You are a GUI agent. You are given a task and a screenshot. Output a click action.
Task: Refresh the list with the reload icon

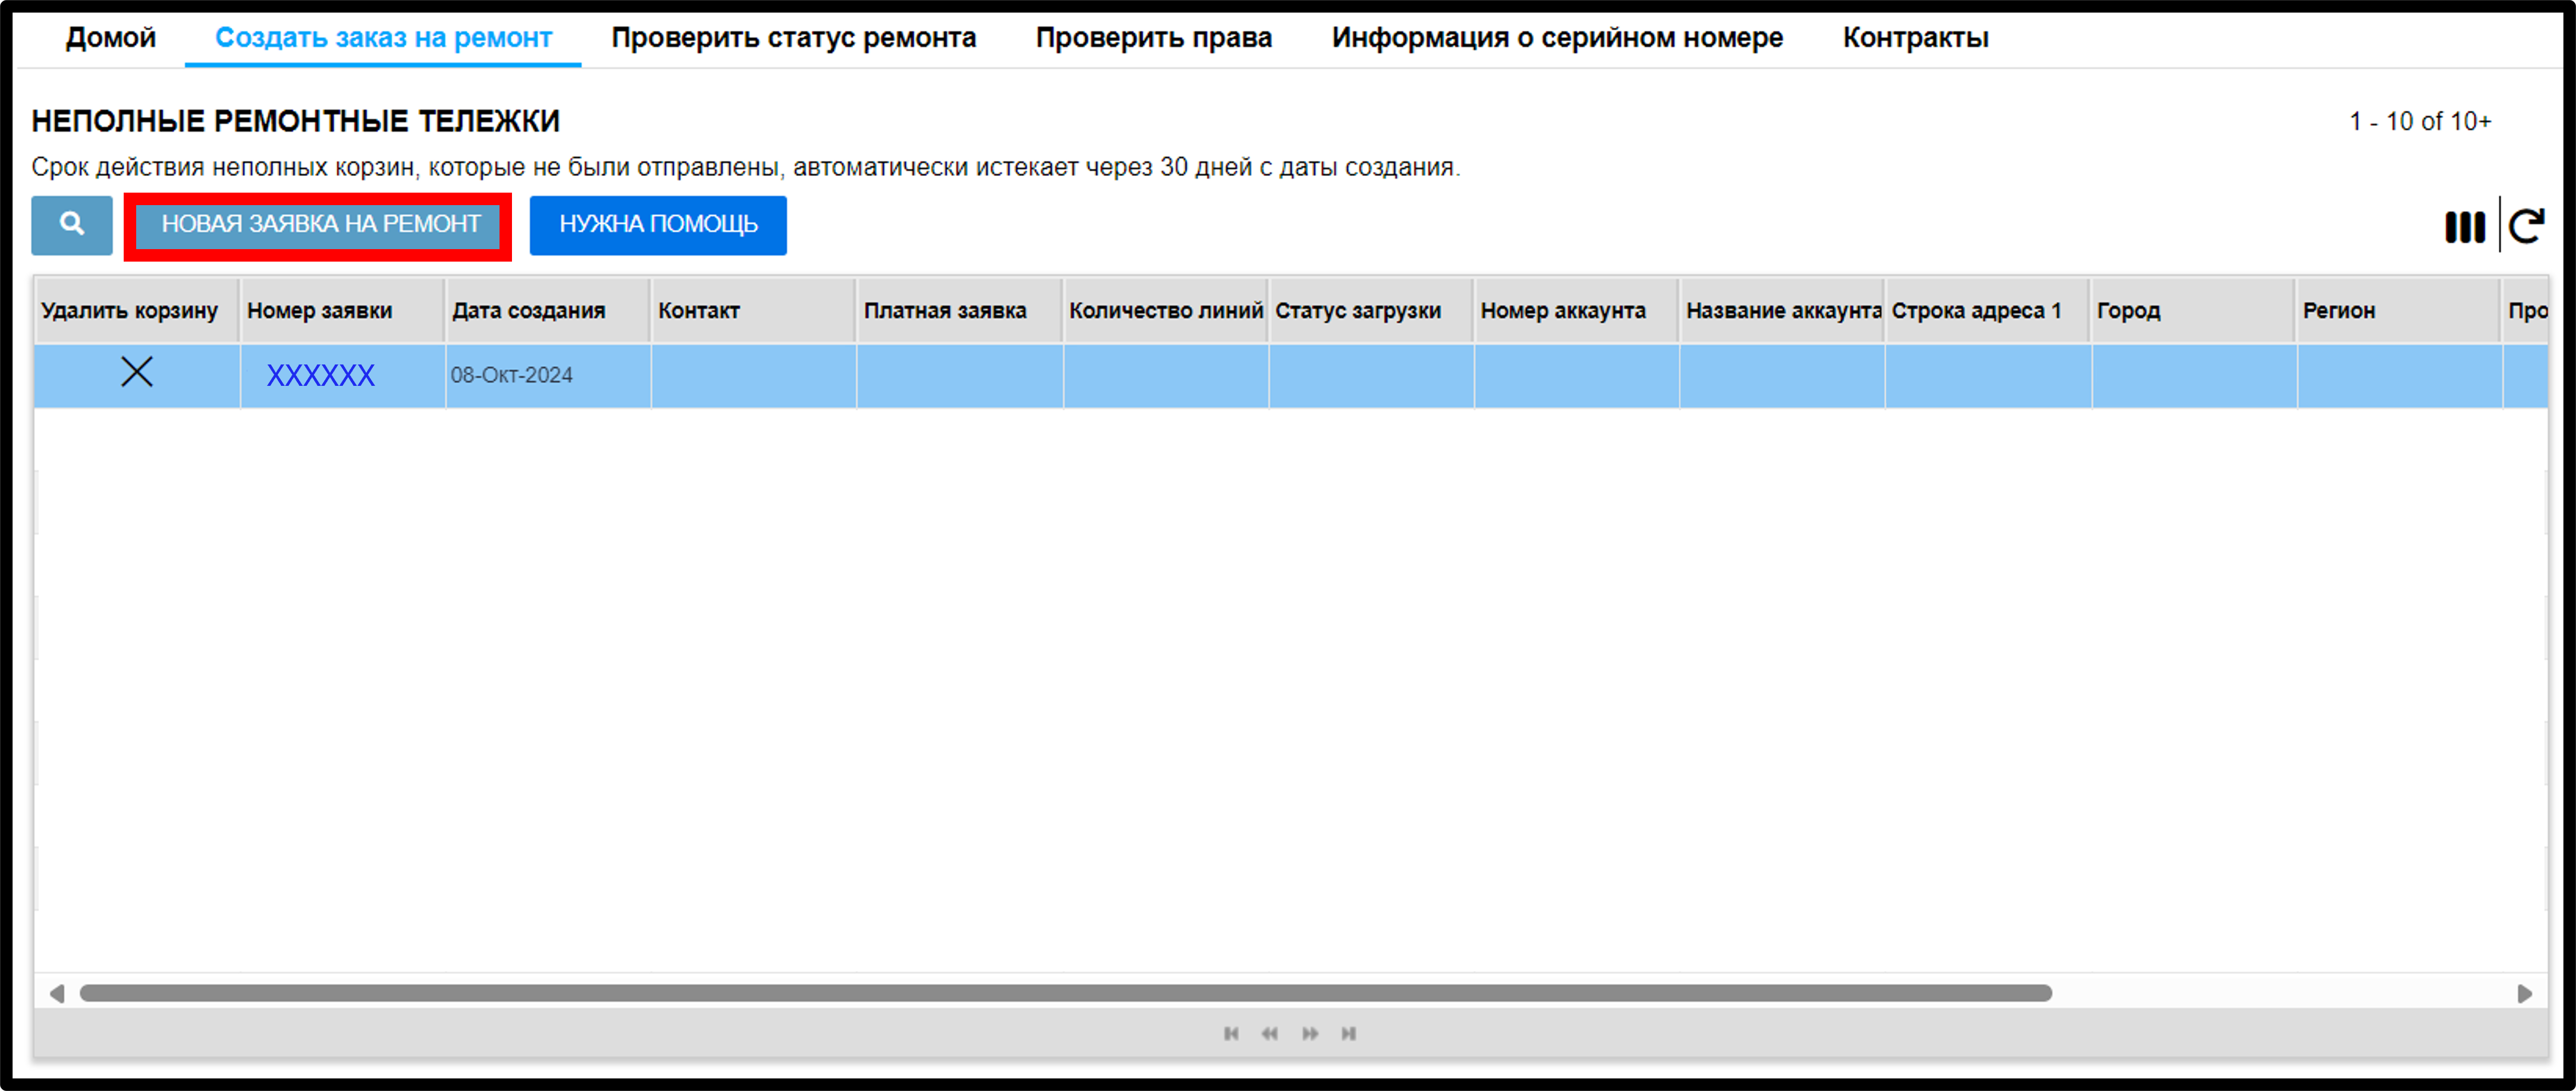tap(2527, 227)
